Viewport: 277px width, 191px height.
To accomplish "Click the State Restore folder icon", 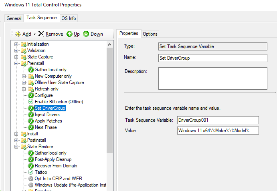I will click(x=24, y=147).
